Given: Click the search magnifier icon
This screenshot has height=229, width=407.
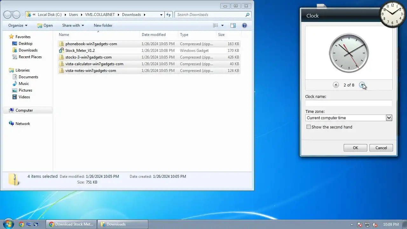Looking at the screenshot, I should 247,15.
